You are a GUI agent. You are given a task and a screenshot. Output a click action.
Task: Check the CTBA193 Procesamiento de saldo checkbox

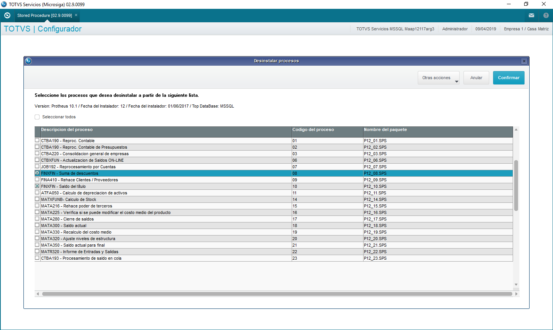click(37, 258)
